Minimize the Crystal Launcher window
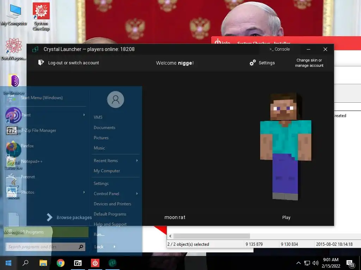This screenshot has height=270, width=361. tap(308, 49)
